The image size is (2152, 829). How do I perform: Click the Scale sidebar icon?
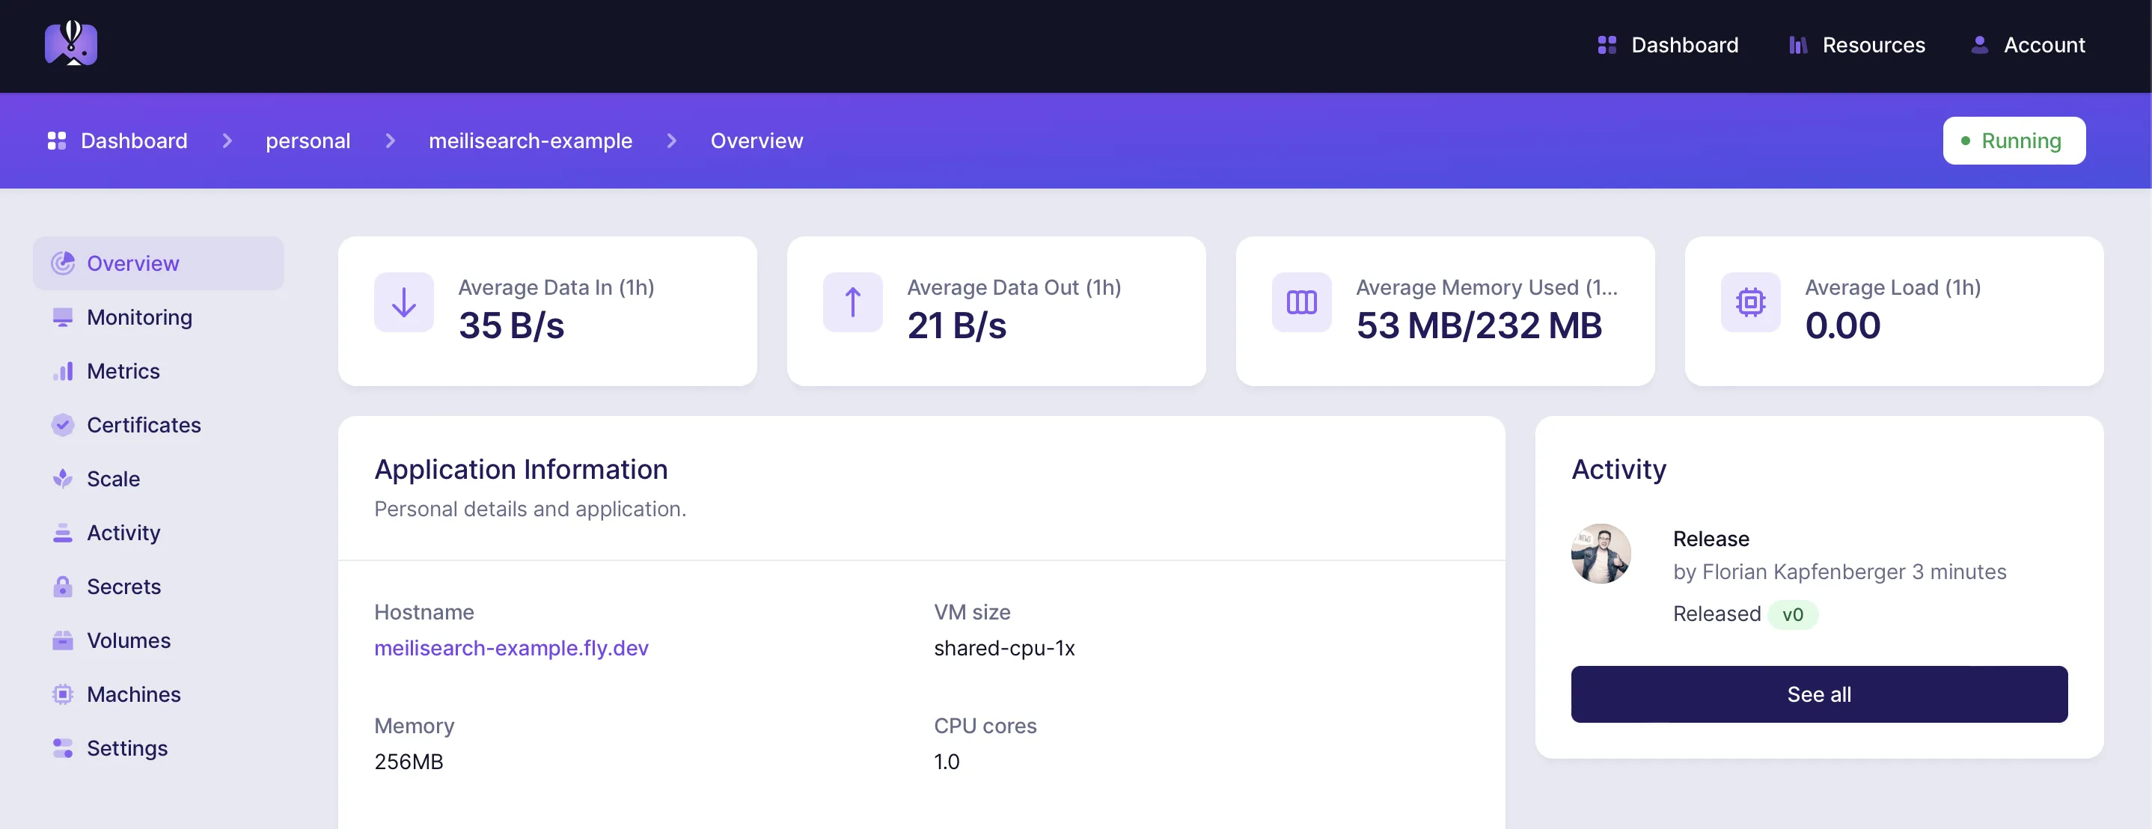tap(63, 479)
